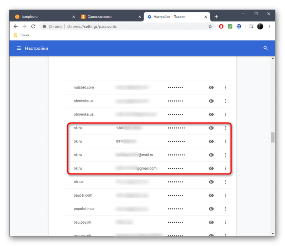Open the popolni.in.ua site link
285x246 pixels.
[x=84, y=209]
